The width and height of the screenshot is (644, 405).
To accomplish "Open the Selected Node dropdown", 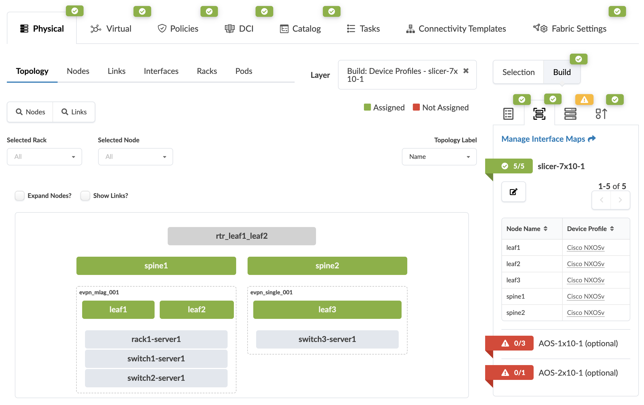I will coord(135,157).
